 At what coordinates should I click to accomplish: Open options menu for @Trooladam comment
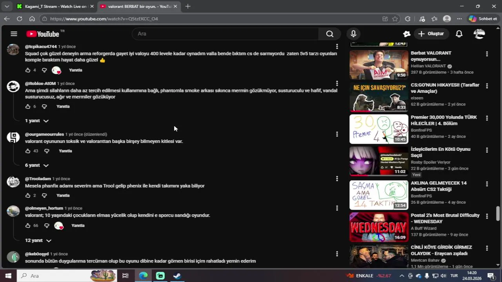click(337, 179)
